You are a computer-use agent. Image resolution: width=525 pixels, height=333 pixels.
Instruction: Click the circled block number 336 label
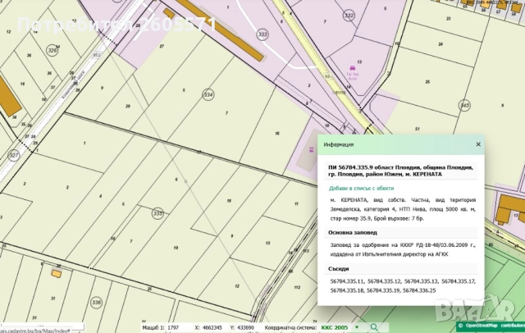[95, 303]
